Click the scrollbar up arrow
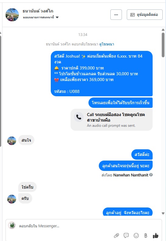This screenshot has width=166, height=241. tap(163, 30)
